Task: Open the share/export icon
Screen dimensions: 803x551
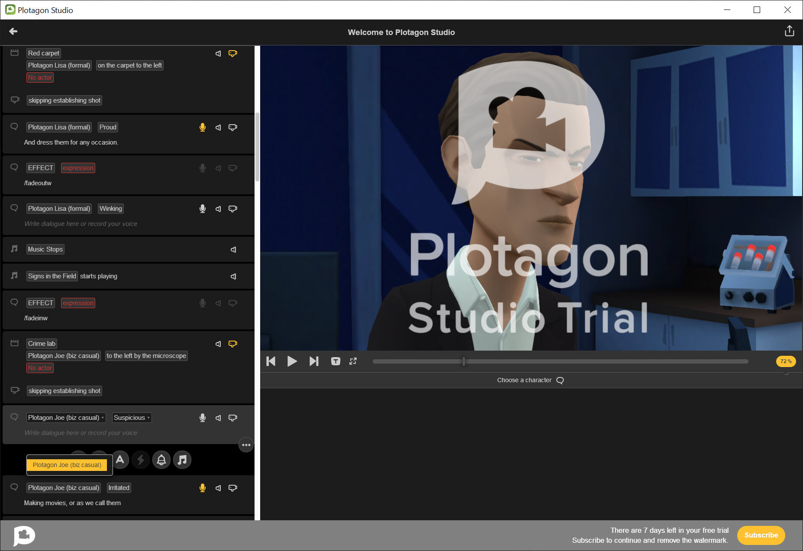Action: [x=789, y=31]
